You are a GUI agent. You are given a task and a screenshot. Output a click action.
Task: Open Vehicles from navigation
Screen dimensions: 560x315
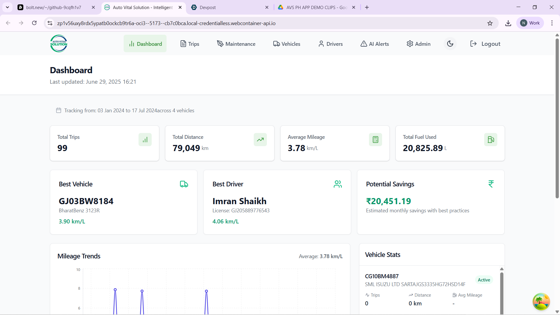pyautogui.click(x=287, y=44)
